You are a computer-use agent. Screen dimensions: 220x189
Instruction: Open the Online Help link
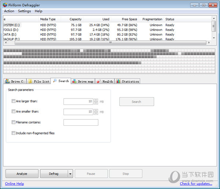tap(14, 184)
